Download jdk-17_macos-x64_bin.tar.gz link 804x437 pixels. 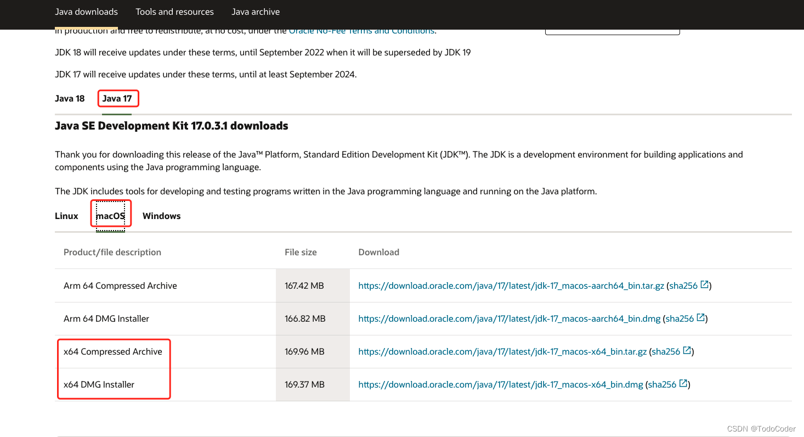click(x=502, y=352)
